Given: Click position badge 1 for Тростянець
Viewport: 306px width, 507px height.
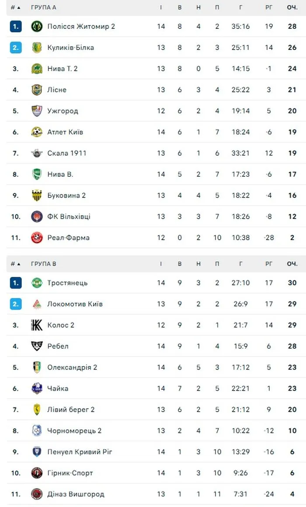Looking at the screenshot, I should pos(16,283).
